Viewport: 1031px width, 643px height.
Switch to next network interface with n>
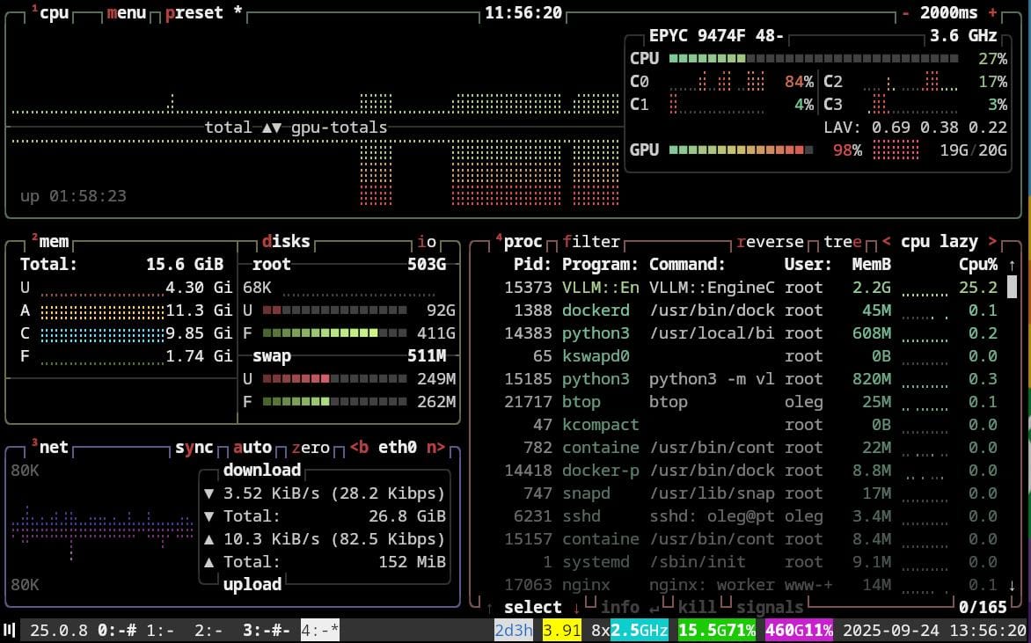[436, 448]
